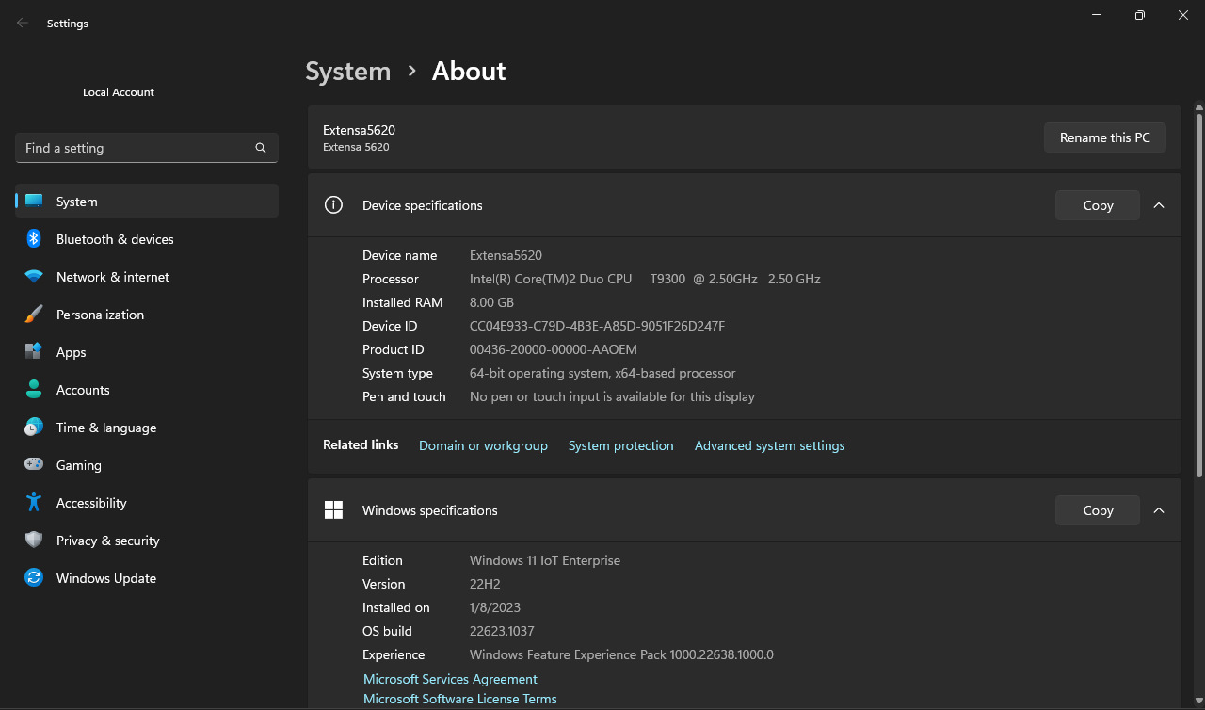Click the System monitor icon in sidebar

34,201
